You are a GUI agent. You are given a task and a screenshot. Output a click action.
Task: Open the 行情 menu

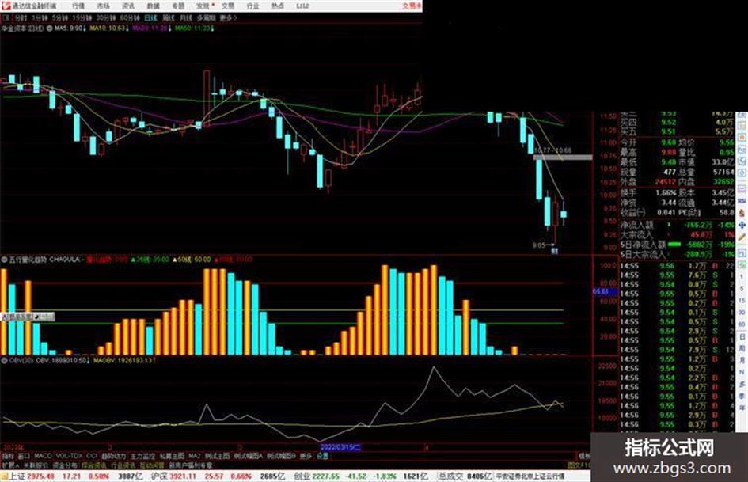(78, 6)
